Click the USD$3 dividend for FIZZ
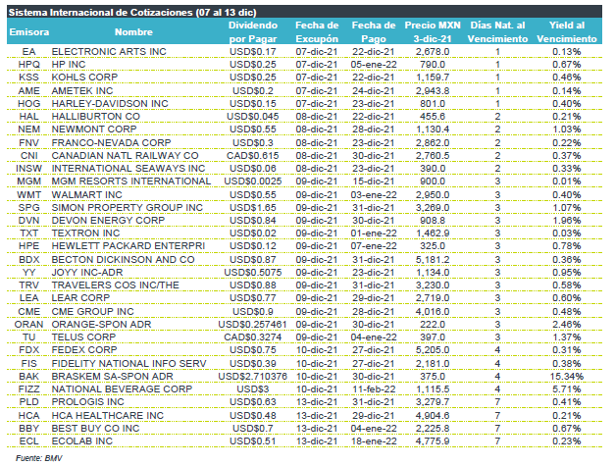The height and width of the screenshot is (466, 615). 253,389
